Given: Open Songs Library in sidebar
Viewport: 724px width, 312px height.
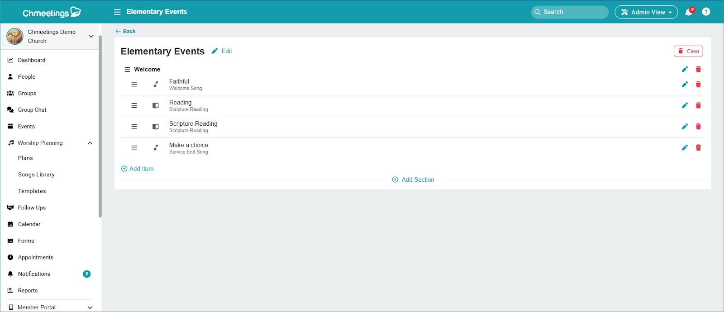Looking at the screenshot, I should pos(36,175).
